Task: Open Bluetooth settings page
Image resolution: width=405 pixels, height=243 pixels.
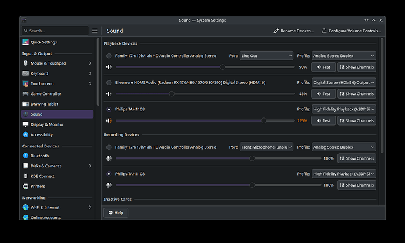Action: point(58,156)
